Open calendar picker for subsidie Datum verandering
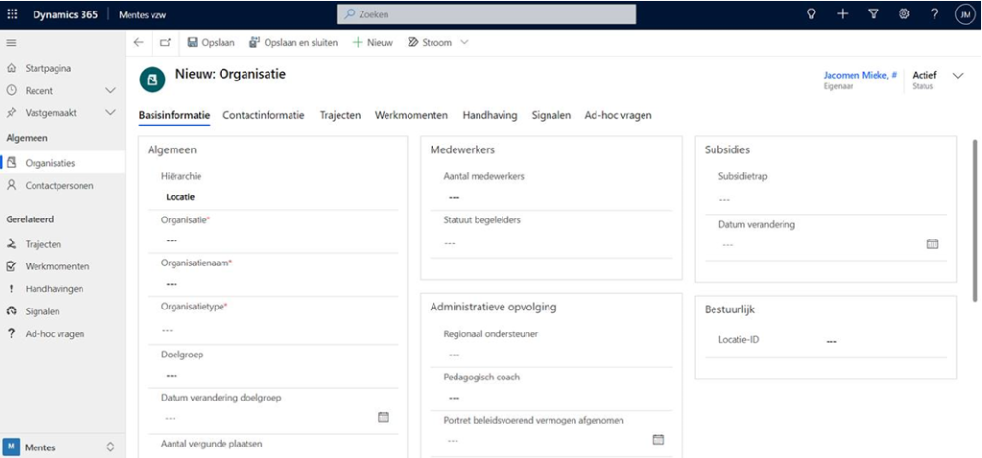982x458 pixels. 932,243
